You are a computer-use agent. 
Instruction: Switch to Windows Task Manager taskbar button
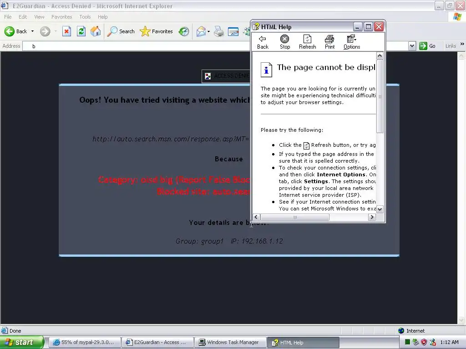point(231,342)
